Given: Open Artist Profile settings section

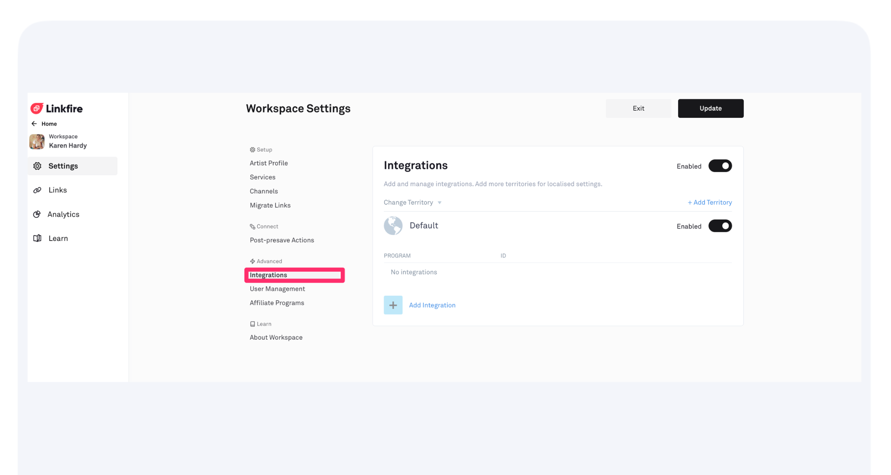Looking at the screenshot, I should (269, 163).
